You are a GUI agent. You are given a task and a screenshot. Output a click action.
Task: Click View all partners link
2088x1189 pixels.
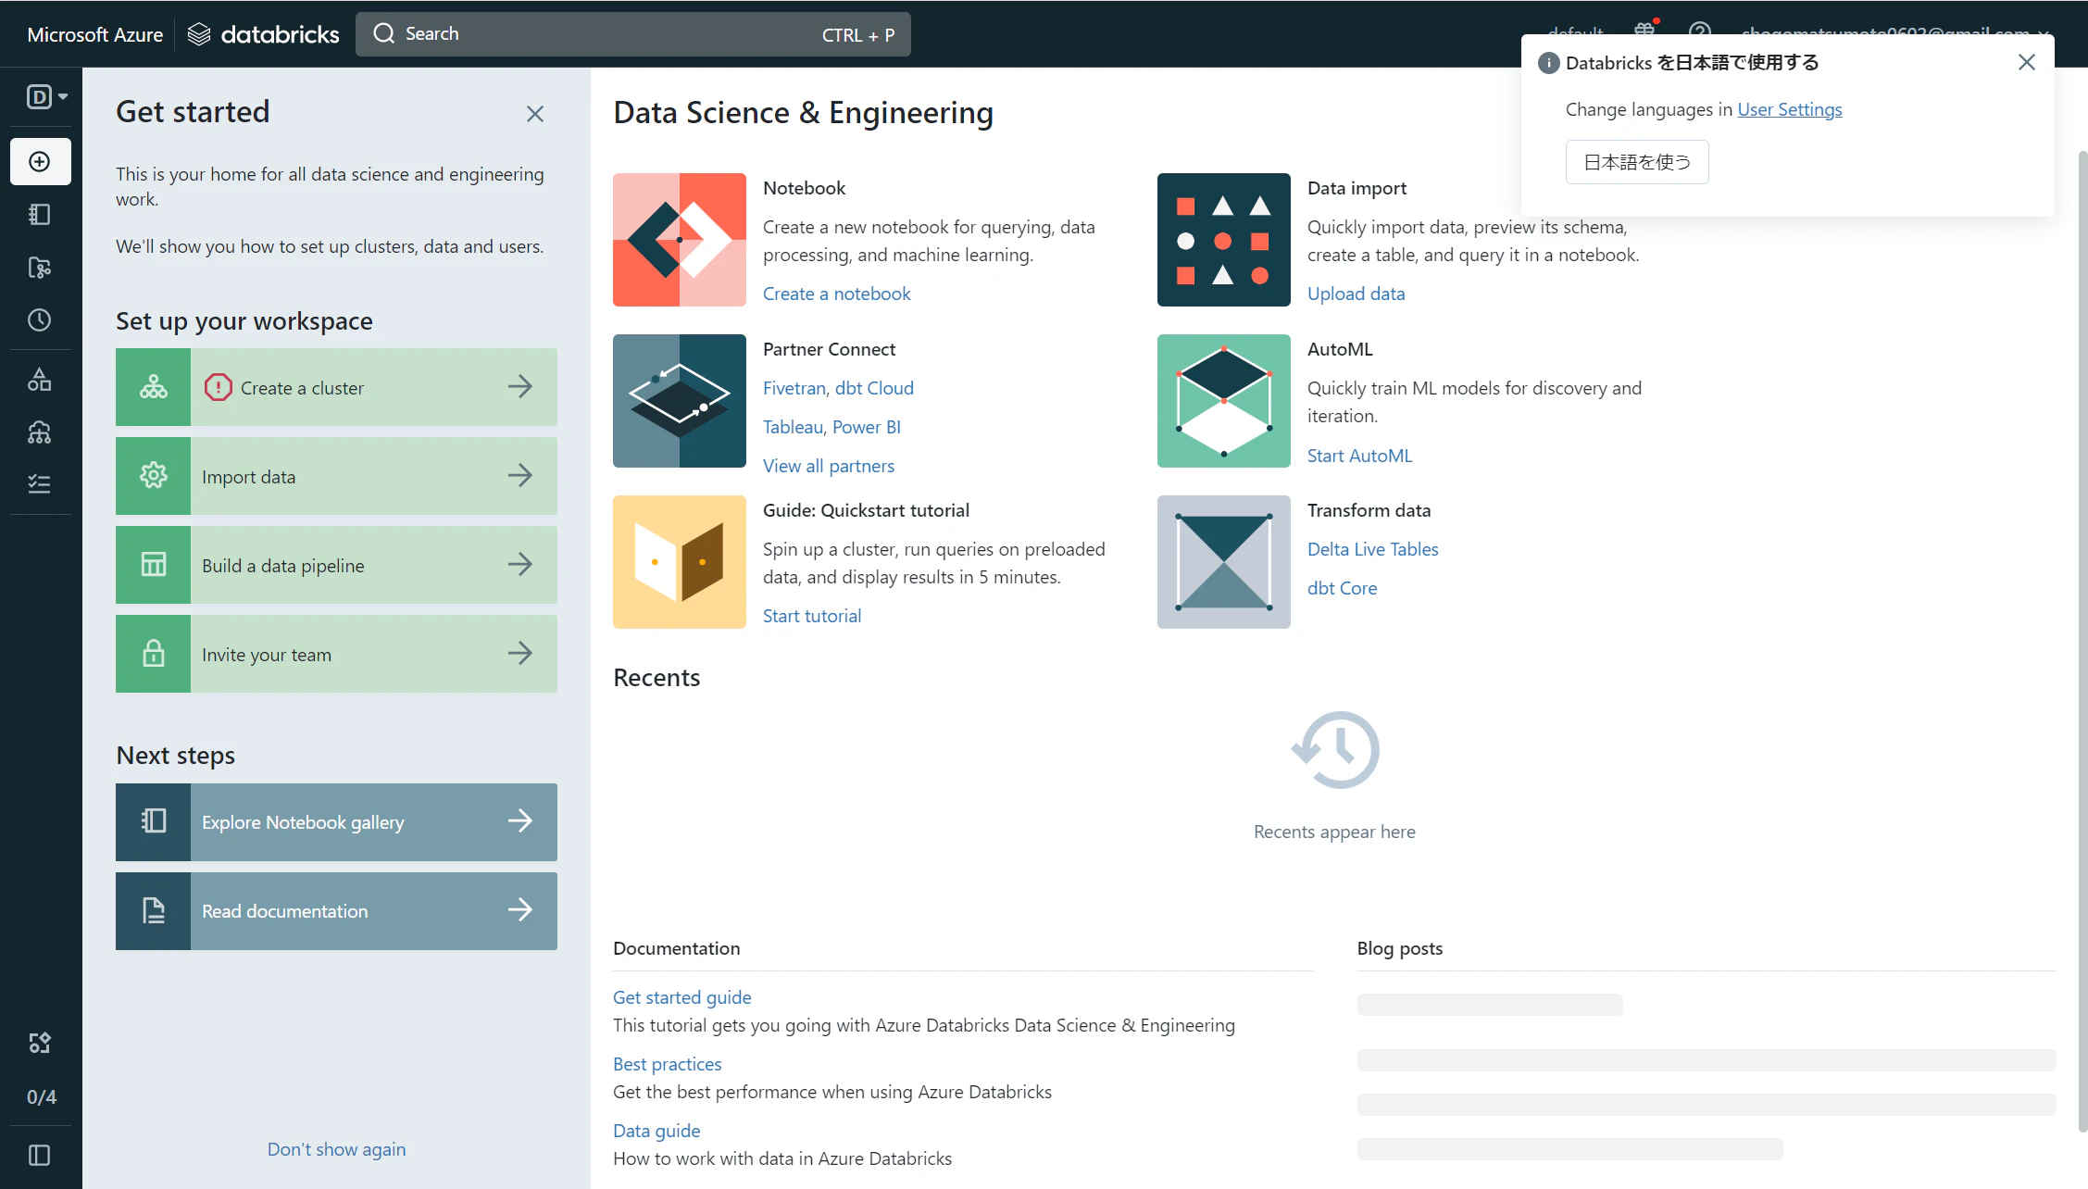pyautogui.click(x=829, y=466)
